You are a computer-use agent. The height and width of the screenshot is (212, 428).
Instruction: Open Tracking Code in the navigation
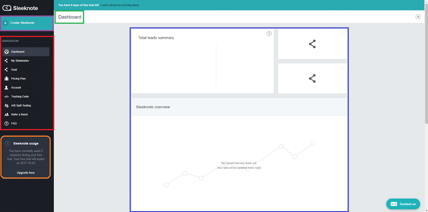click(x=26, y=96)
